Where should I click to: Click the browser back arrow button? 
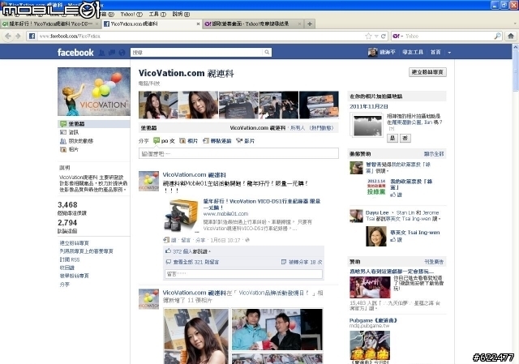(8, 36)
